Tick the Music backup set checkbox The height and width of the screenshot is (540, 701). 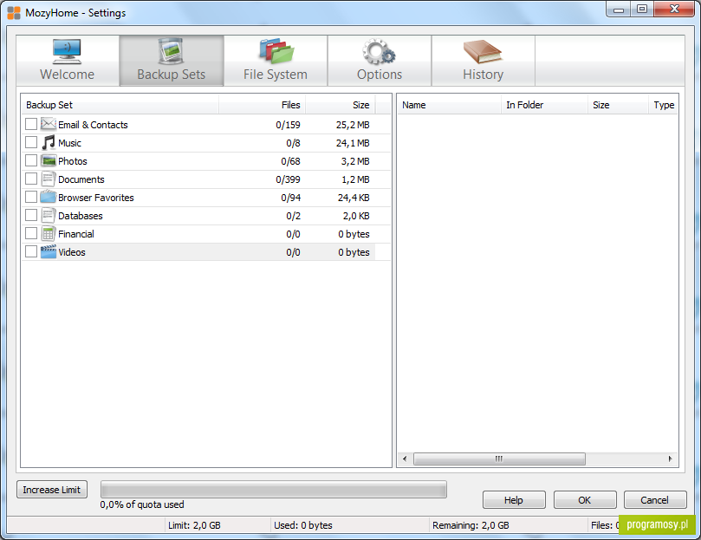[x=31, y=142]
